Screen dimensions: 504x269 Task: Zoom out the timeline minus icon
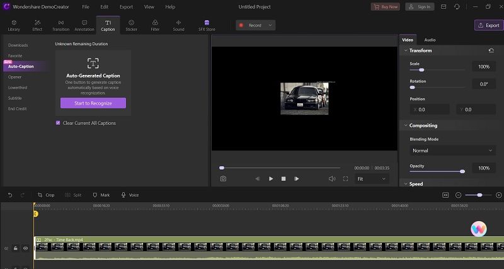coord(459,195)
